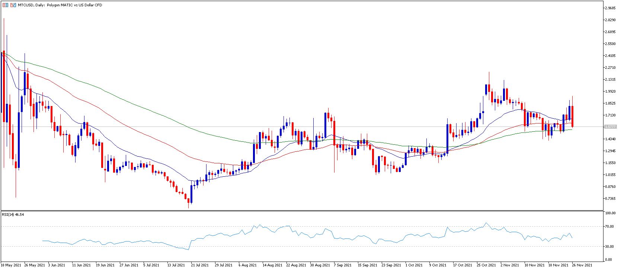Click the current price label 1.5777
This screenshot has height=269, width=618.
[610, 127]
